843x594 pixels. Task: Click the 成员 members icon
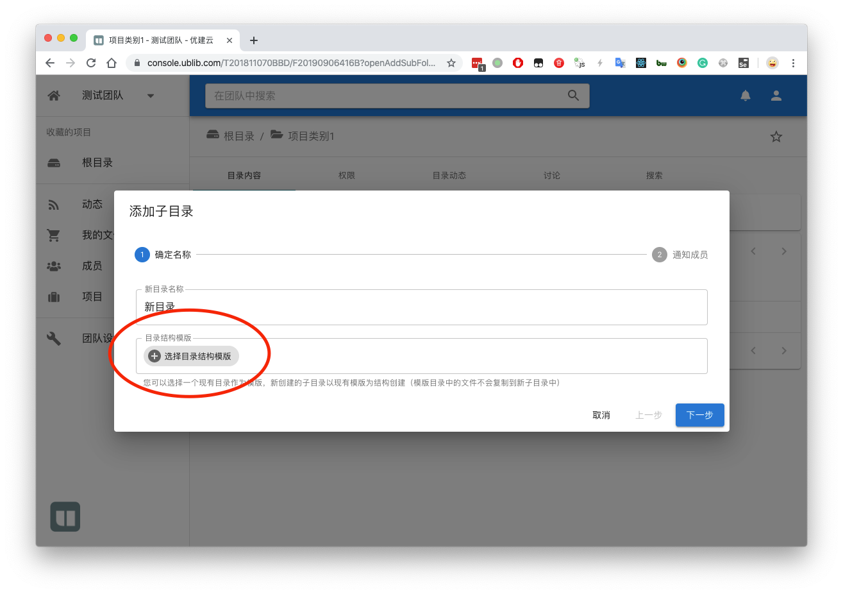pyautogui.click(x=54, y=266)
